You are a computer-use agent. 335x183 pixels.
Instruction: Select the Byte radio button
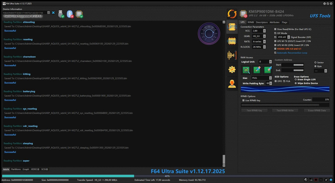tap(315, 66)
